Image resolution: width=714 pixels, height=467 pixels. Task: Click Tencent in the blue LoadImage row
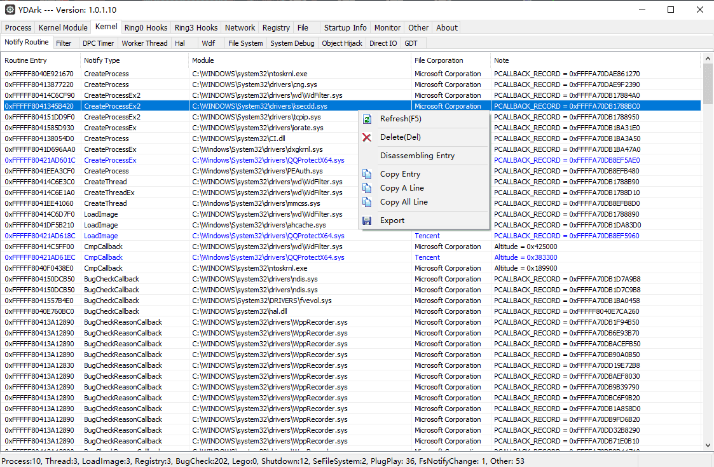427,236
